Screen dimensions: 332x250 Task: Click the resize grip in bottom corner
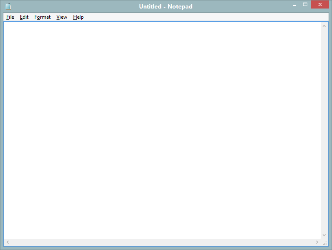325,243
